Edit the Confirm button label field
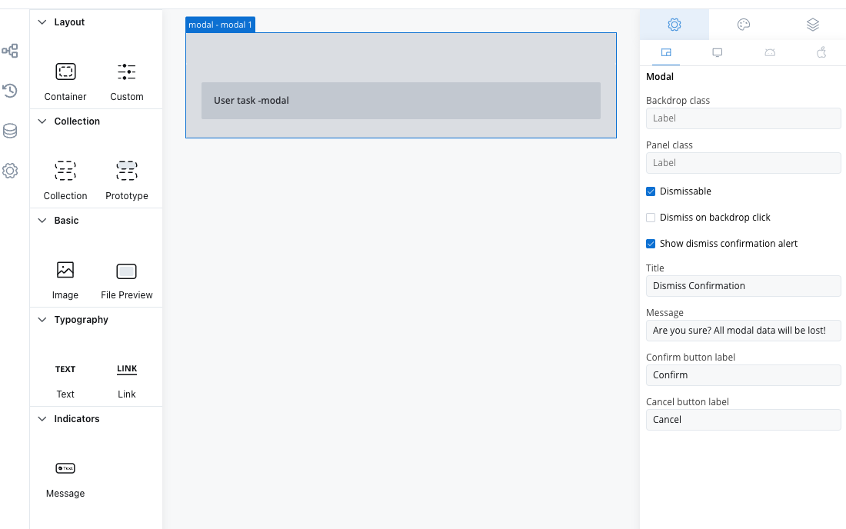The width and height of the screenshot is (846, 529). pos(743,375)
